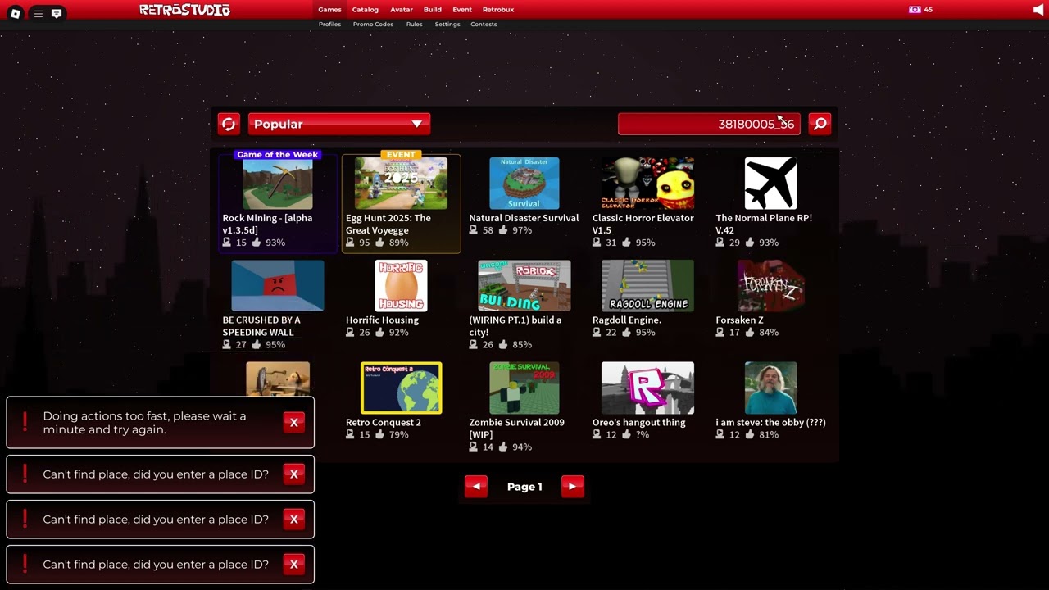Open Rock Mining game thumbnail
Viewport: 1049px width, 590px height.
(278, 184)
